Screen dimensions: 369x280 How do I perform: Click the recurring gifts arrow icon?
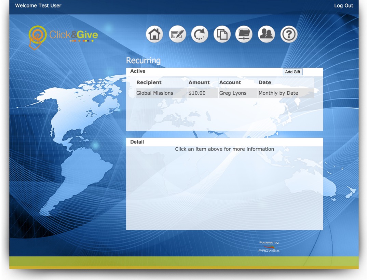200,34
